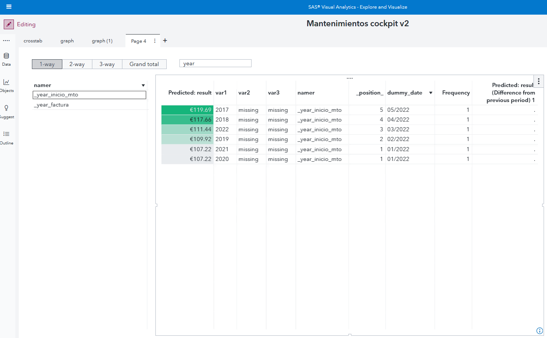The width and height of the screenshot is (547, 338).
Task: Switch analysis to 3-way mode
Action: (107, 64)
